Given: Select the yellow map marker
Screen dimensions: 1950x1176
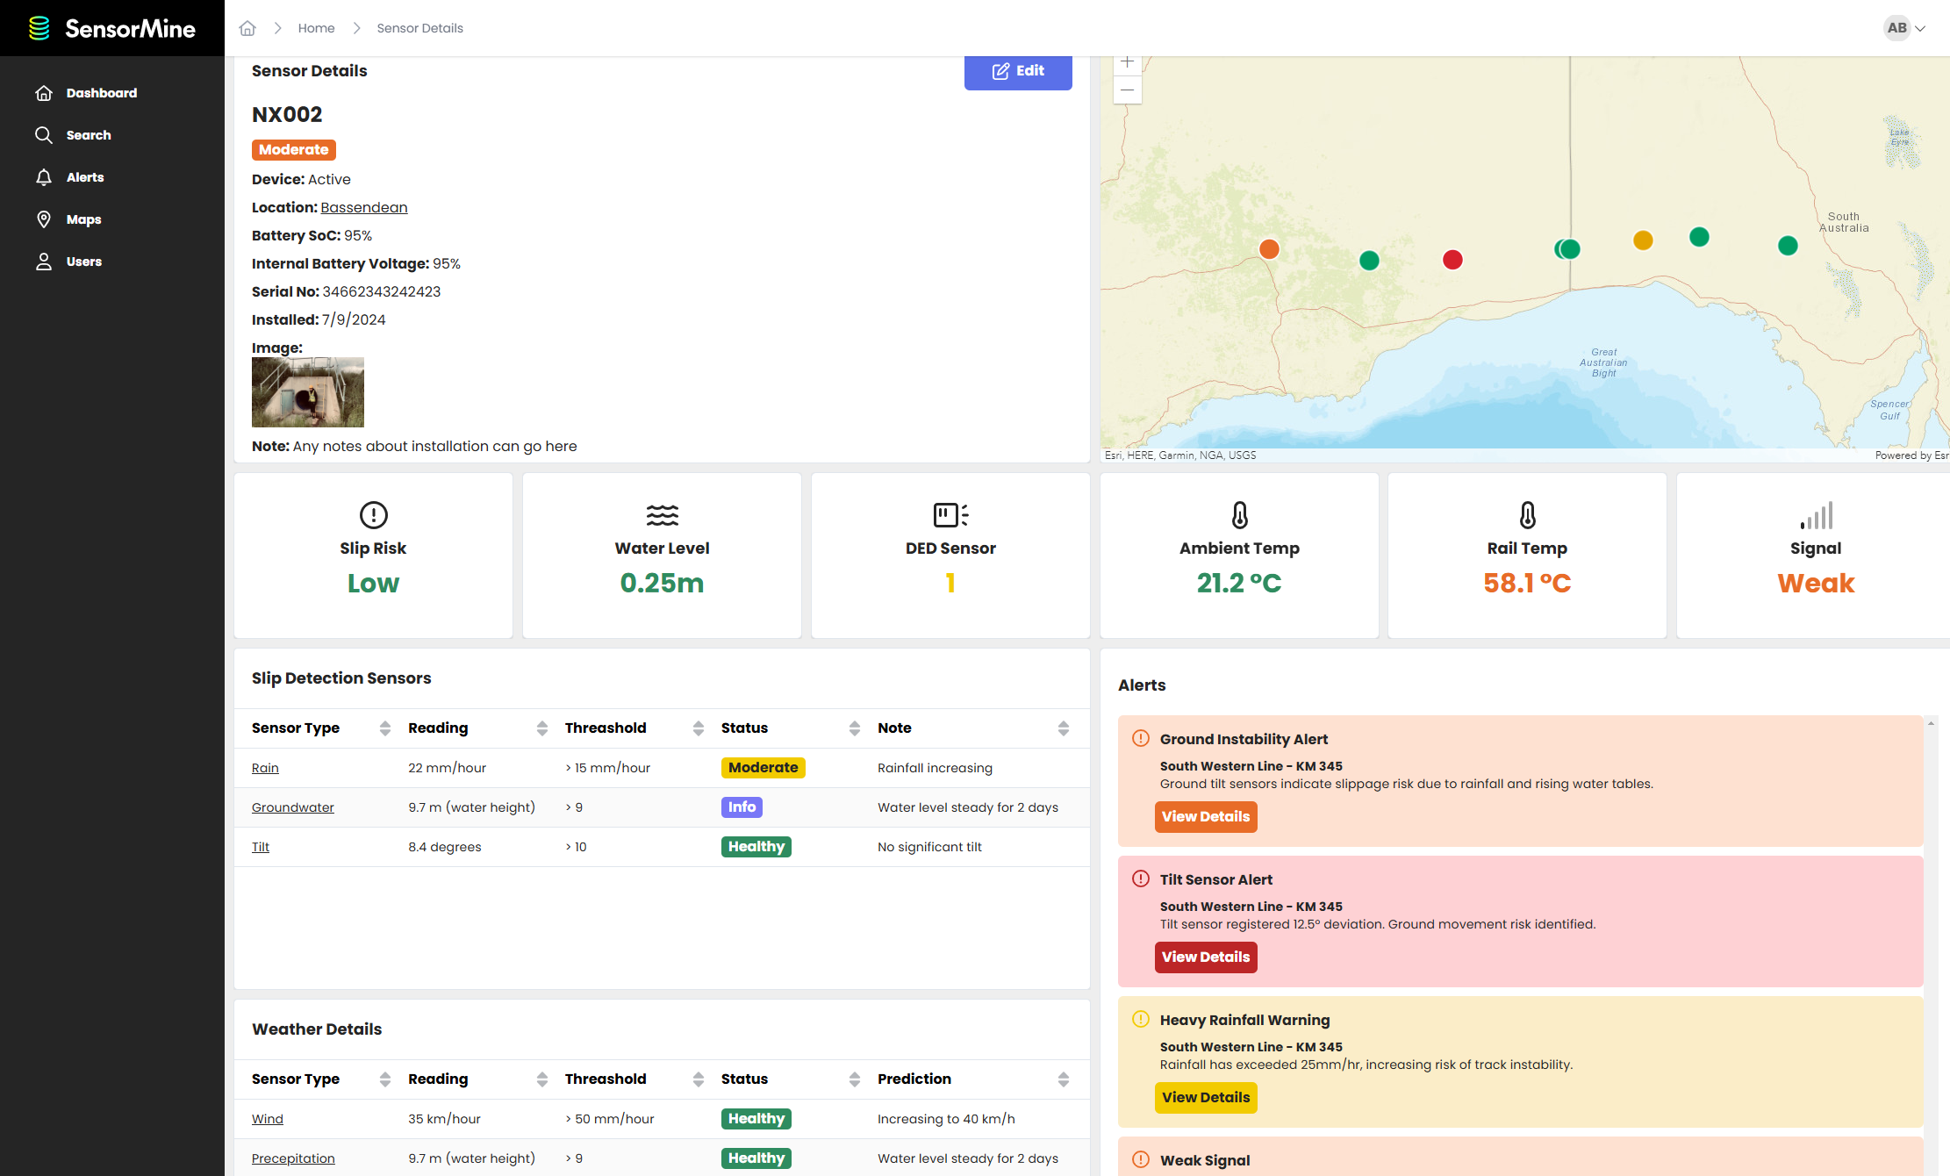Looking at the screenshot, I should click(x=1643, y=240).
